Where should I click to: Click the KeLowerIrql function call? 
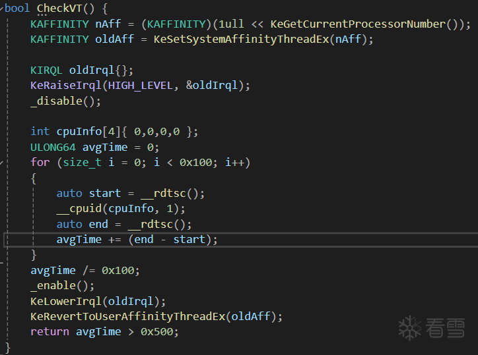coord(66,301)
